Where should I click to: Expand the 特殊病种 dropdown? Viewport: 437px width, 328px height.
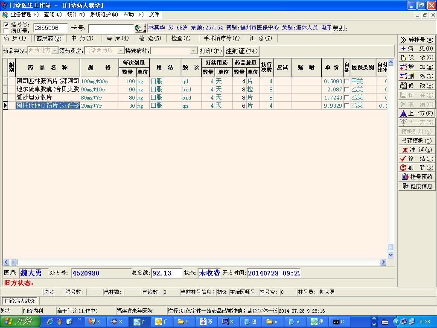(194, 51)
